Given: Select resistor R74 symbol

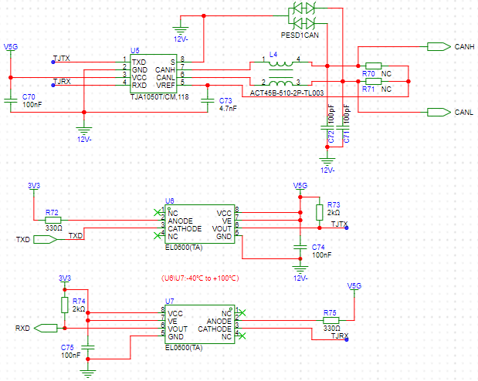Looking at the screenshot, I should click(64, 305).
